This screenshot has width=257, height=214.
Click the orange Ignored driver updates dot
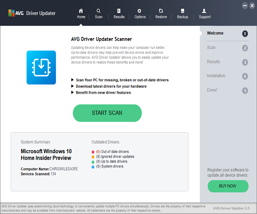point(93,157)
